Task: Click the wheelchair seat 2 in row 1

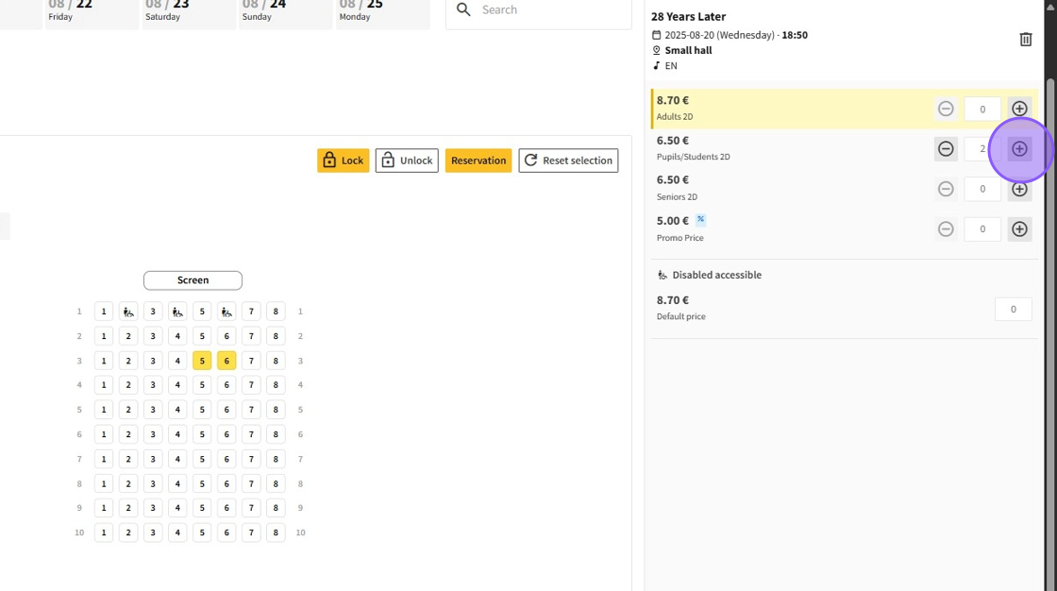Action: click(128, 312)
